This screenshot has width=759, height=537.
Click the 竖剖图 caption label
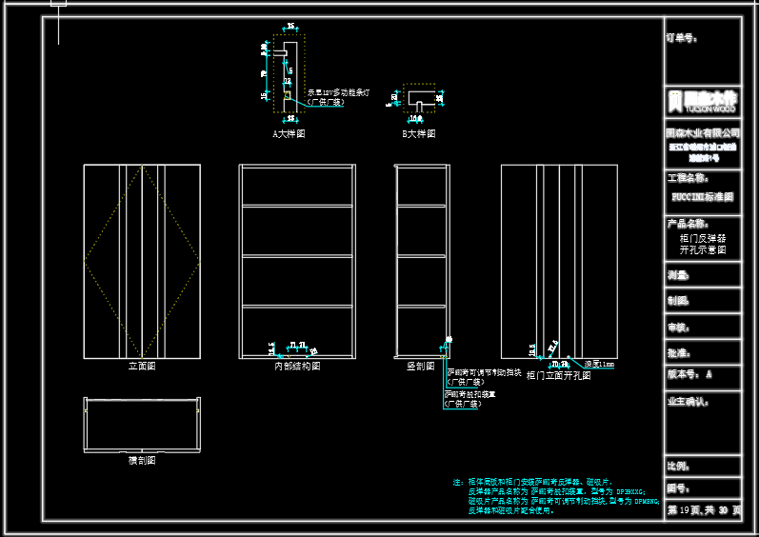tap(420, 366)
